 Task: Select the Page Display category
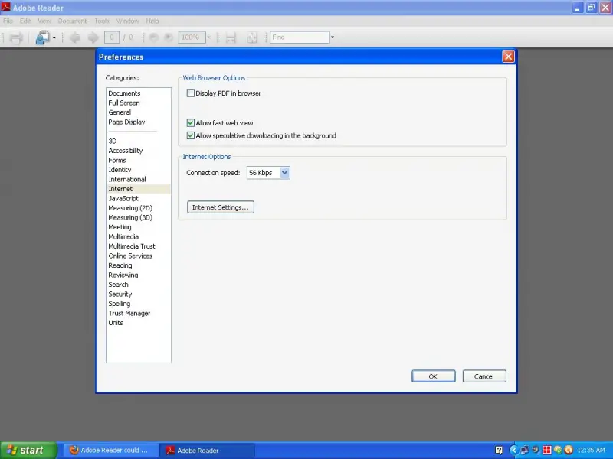pyautogui.click(x=126, y=122)
